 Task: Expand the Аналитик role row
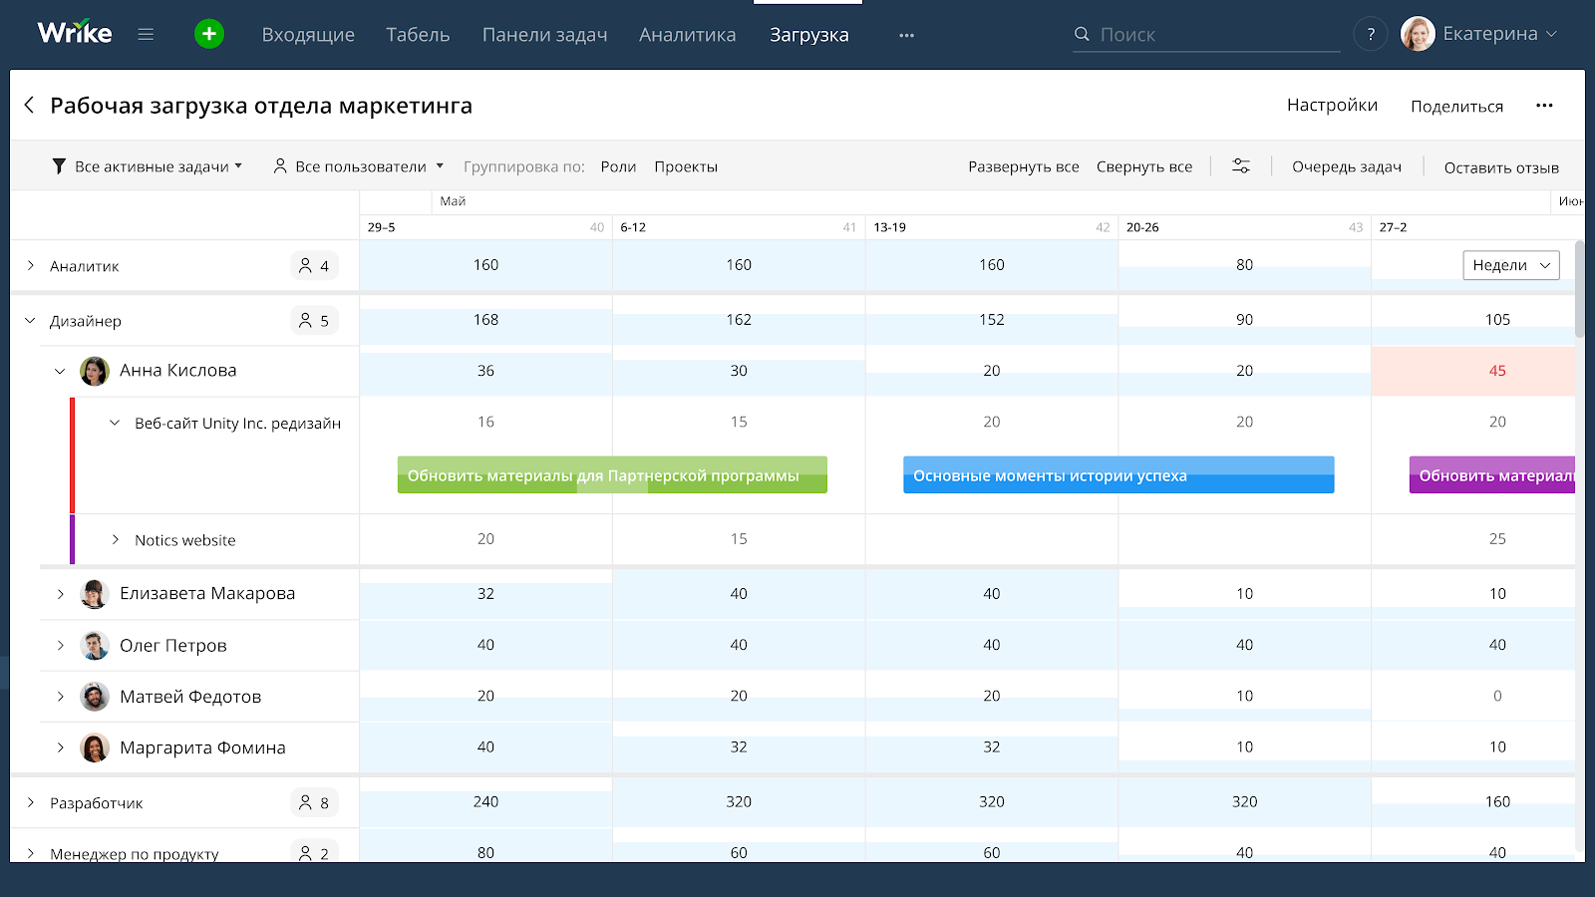(x=31, y=266)
